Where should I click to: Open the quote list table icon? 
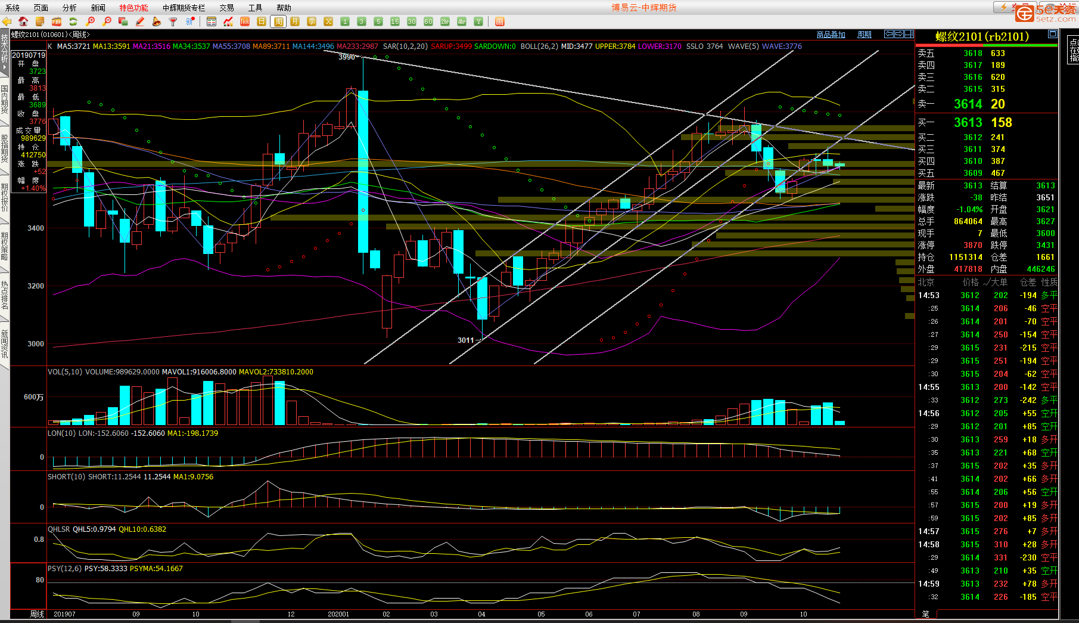(212, 21)
